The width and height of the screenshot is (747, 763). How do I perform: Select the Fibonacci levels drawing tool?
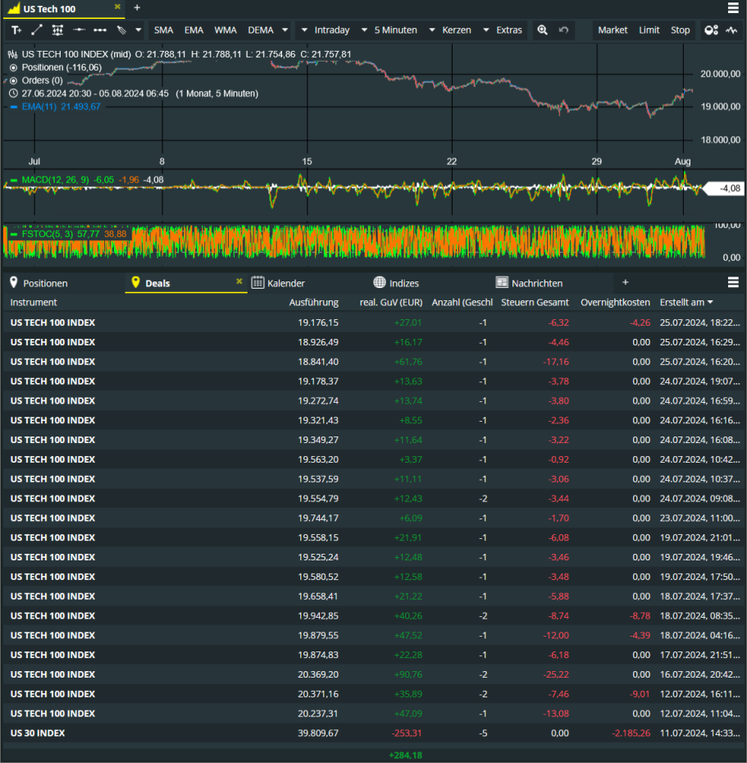tap(57, 30)
